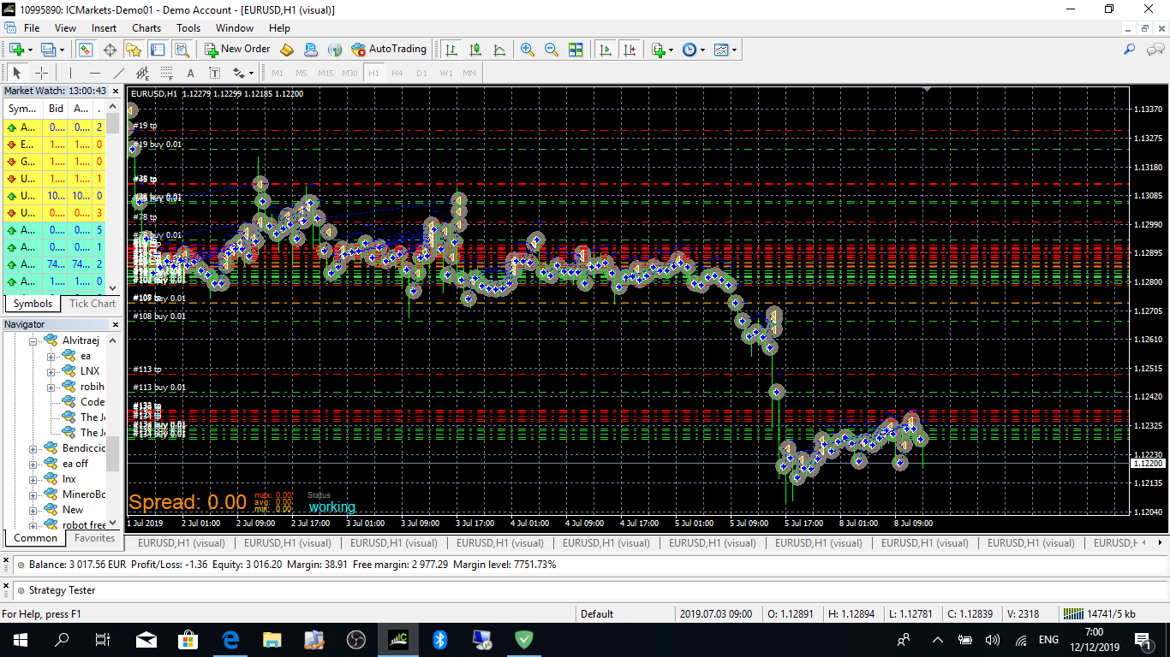This screenshot has width=1170, height=657.
Task: Open the signals radio-wave icon
Action: tap(335, 50)
